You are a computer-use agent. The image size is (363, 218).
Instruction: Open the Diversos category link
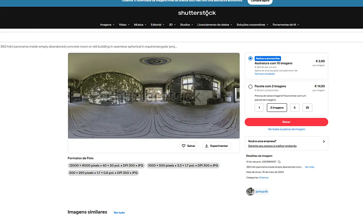[x=264, y=177]
